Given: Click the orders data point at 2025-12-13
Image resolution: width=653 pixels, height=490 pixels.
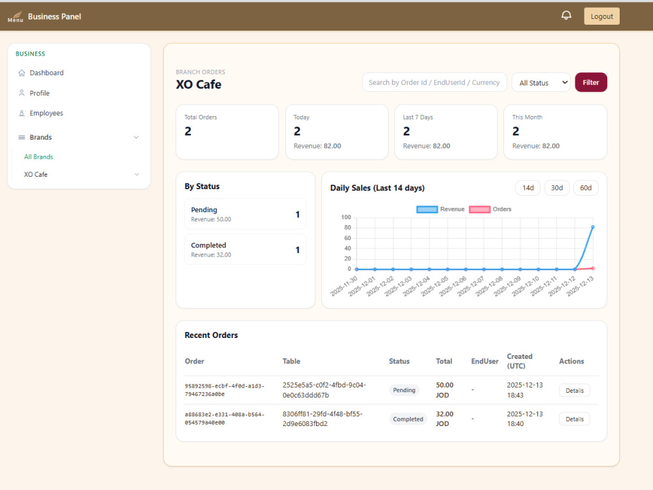Looking at the screenshot, I should [593, 268].
